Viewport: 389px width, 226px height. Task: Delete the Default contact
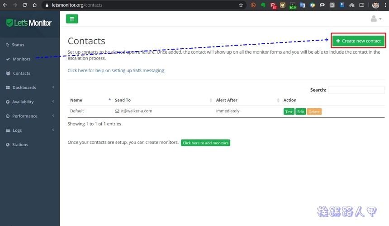314,111
